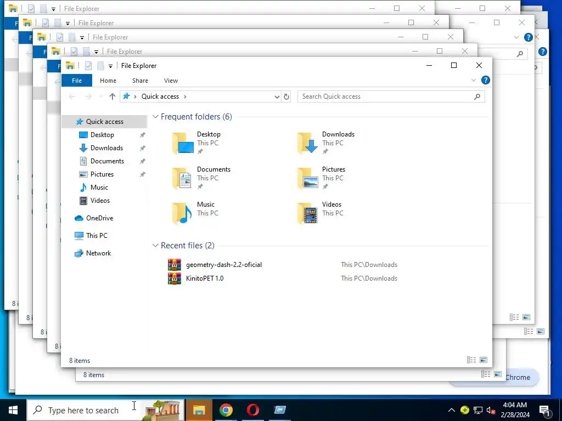Open Google Chrome from the taskbar
The height and width of the screenshot is (421, 562).
(226, 410)
